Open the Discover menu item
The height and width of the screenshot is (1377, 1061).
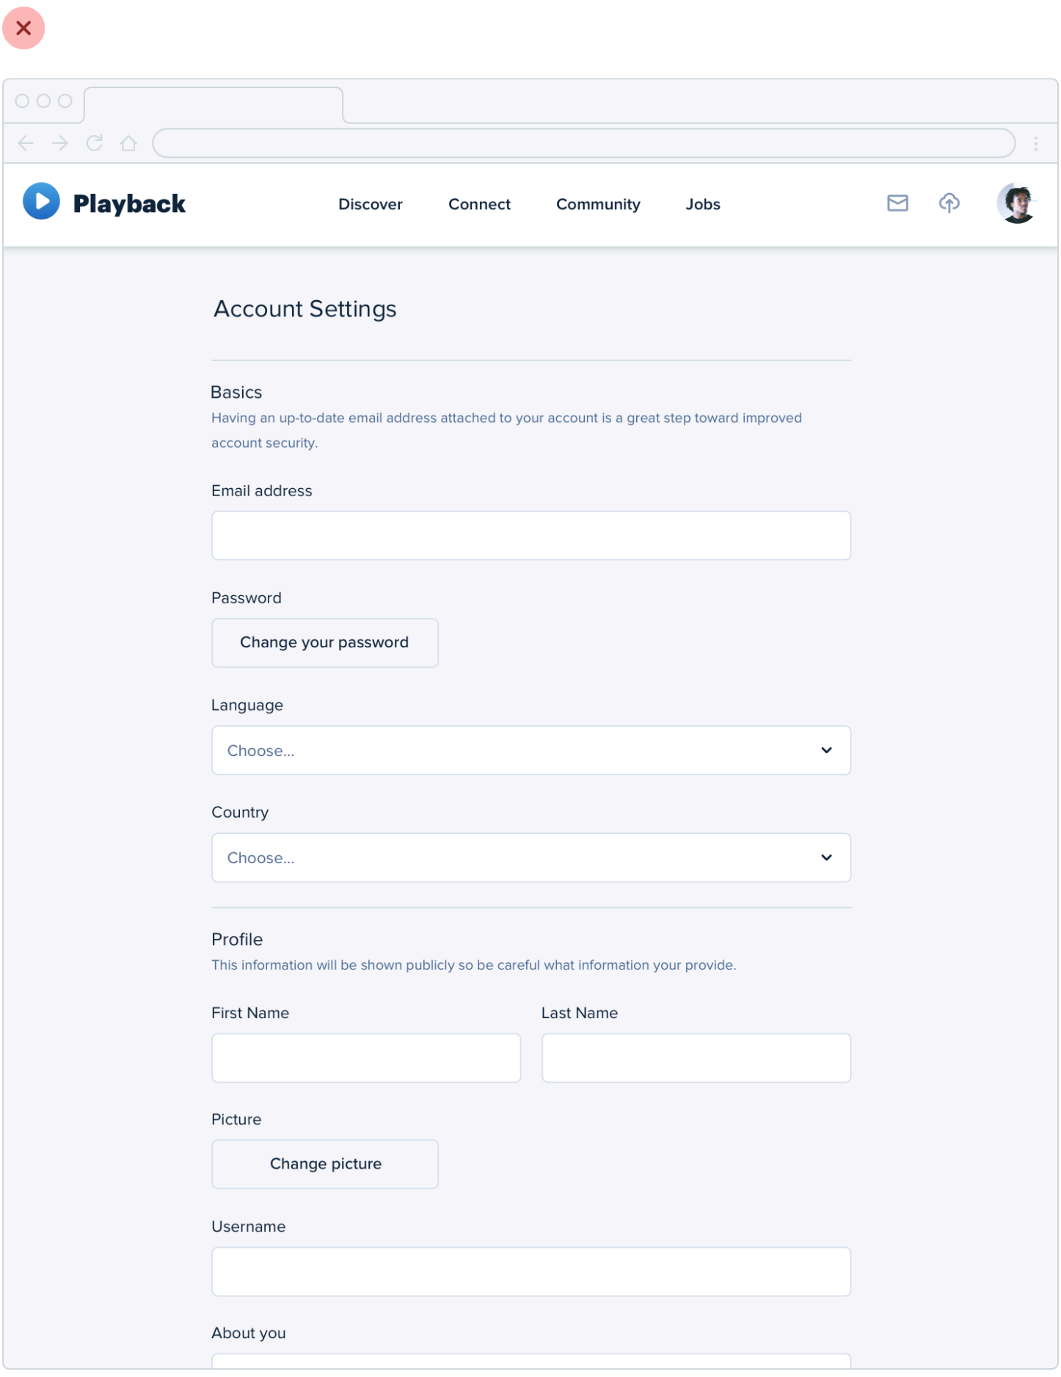370,205
